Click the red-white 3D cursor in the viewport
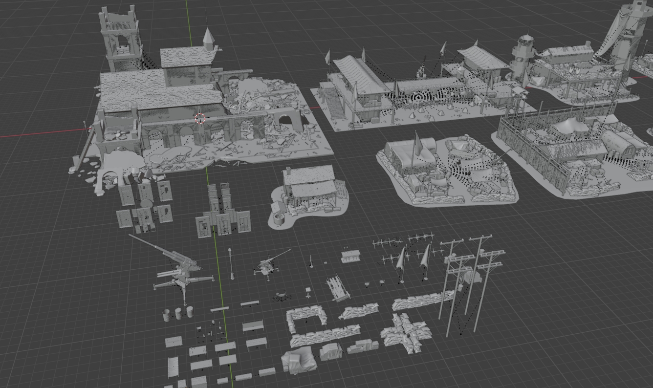The height and width of the screenshot is (388, 653). pyautogui.click(x=200, y=118)
